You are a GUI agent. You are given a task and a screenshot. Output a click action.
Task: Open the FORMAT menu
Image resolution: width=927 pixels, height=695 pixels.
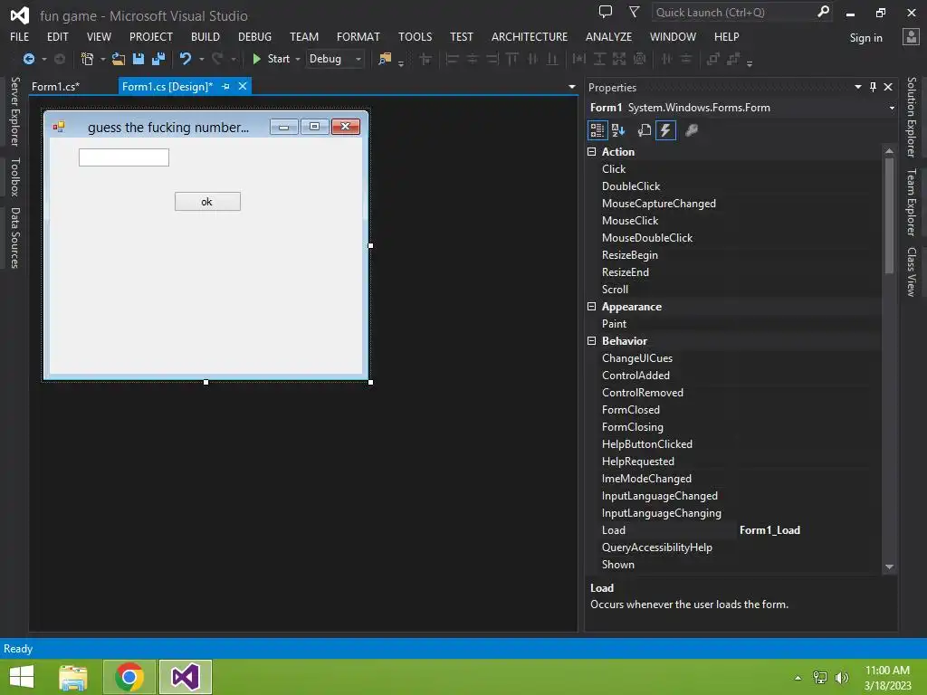point(358,36)
